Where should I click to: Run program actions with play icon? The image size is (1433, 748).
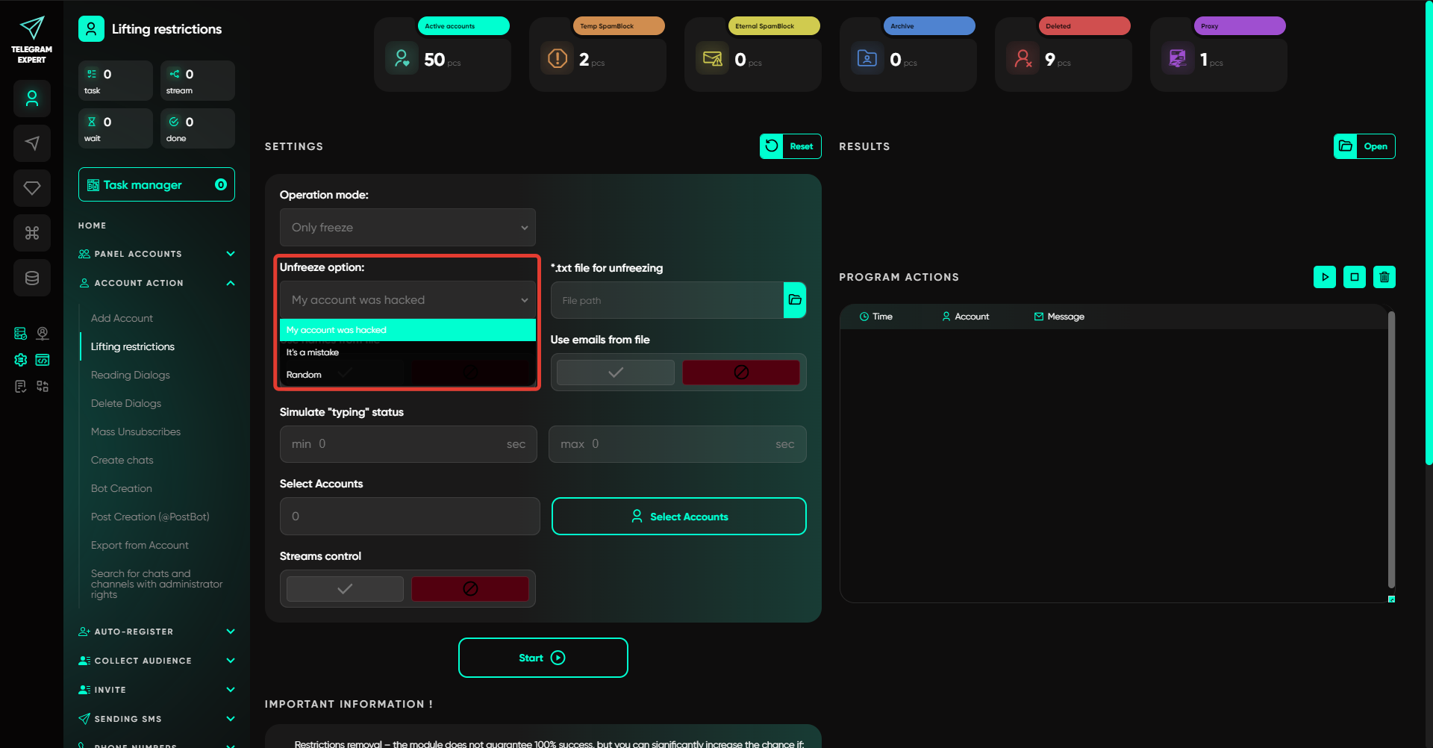point(1325,277)
